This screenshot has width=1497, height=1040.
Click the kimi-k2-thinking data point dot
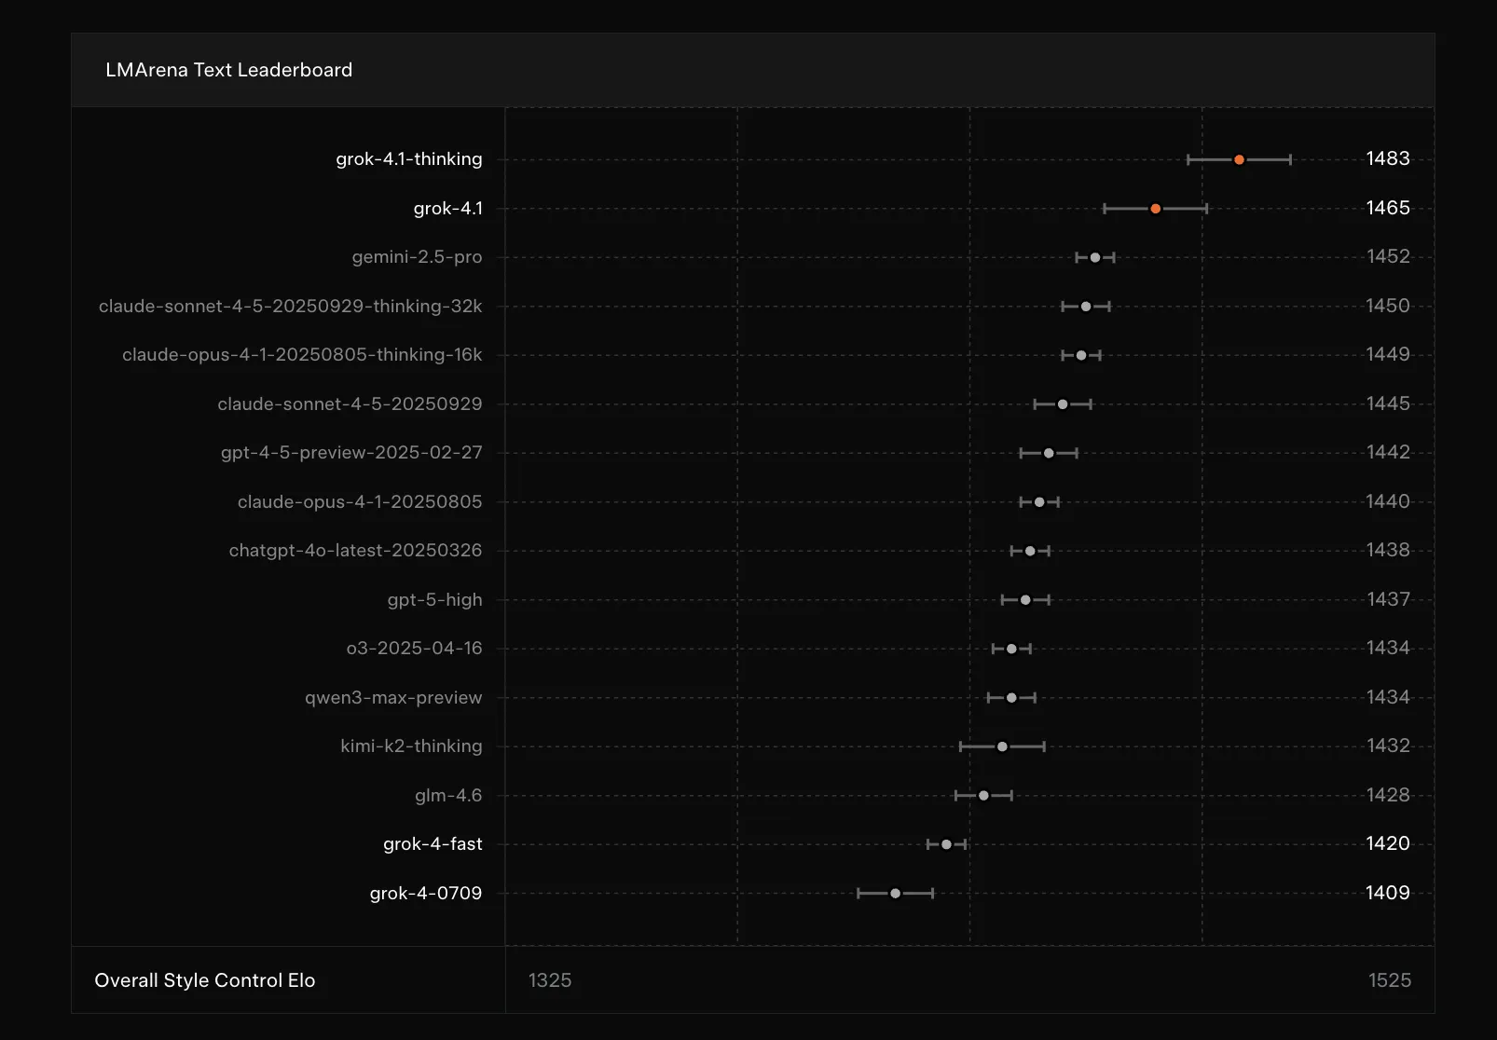click(x=1002, y=746)
